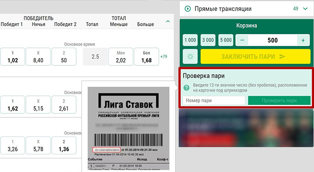Pick odds 2,61 for second team
The height and width of the screenshot is (172, 314).
64,105
